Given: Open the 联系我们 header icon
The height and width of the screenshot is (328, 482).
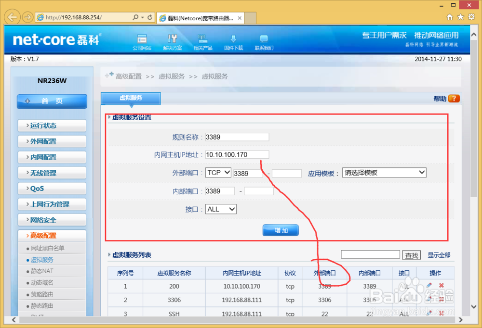Looking at the screenshot, I should [x=264, y=42].
